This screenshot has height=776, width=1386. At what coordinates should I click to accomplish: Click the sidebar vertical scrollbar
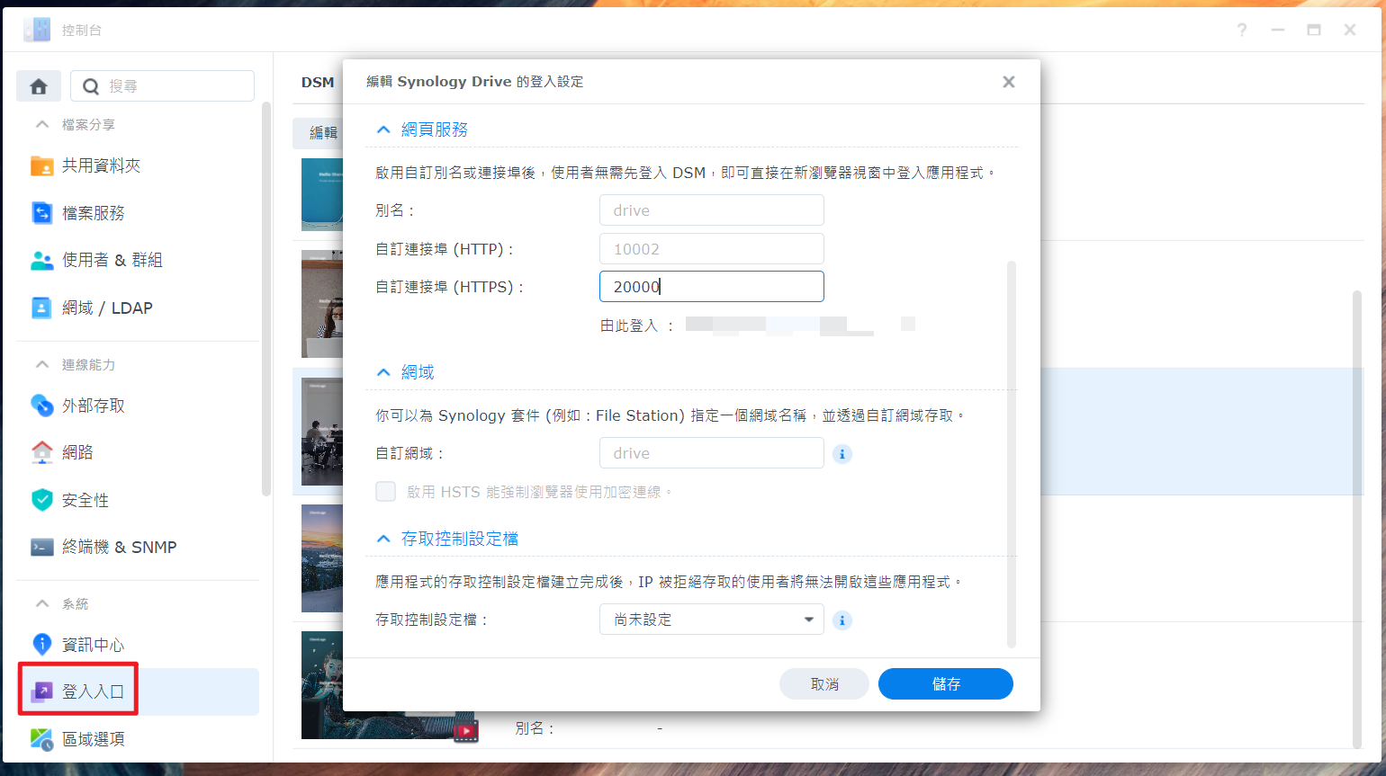[266, 299]
